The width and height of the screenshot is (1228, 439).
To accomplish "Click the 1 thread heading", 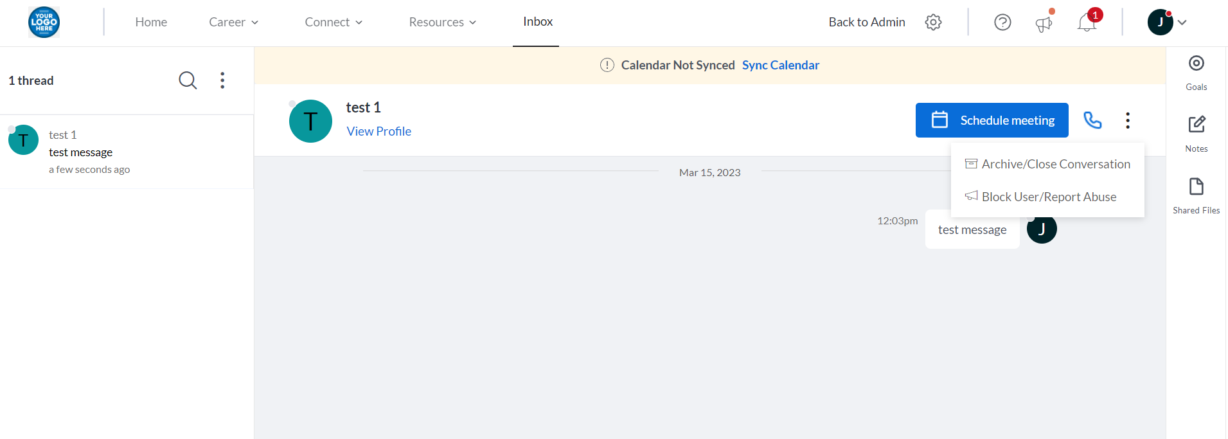I will coord(31,80).
